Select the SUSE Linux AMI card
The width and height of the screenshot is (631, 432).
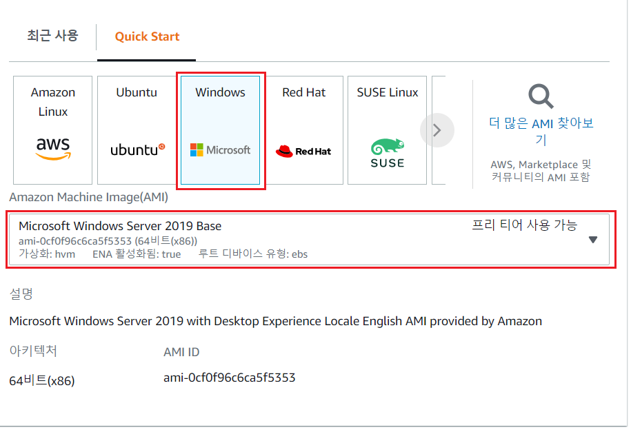tap(387, 130)
